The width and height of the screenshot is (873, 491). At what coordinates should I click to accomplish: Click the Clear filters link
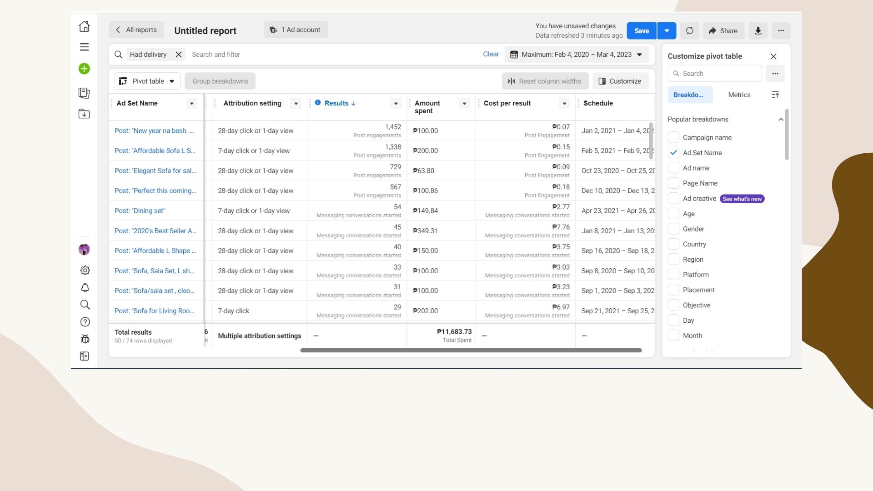[x=491, y=54]
